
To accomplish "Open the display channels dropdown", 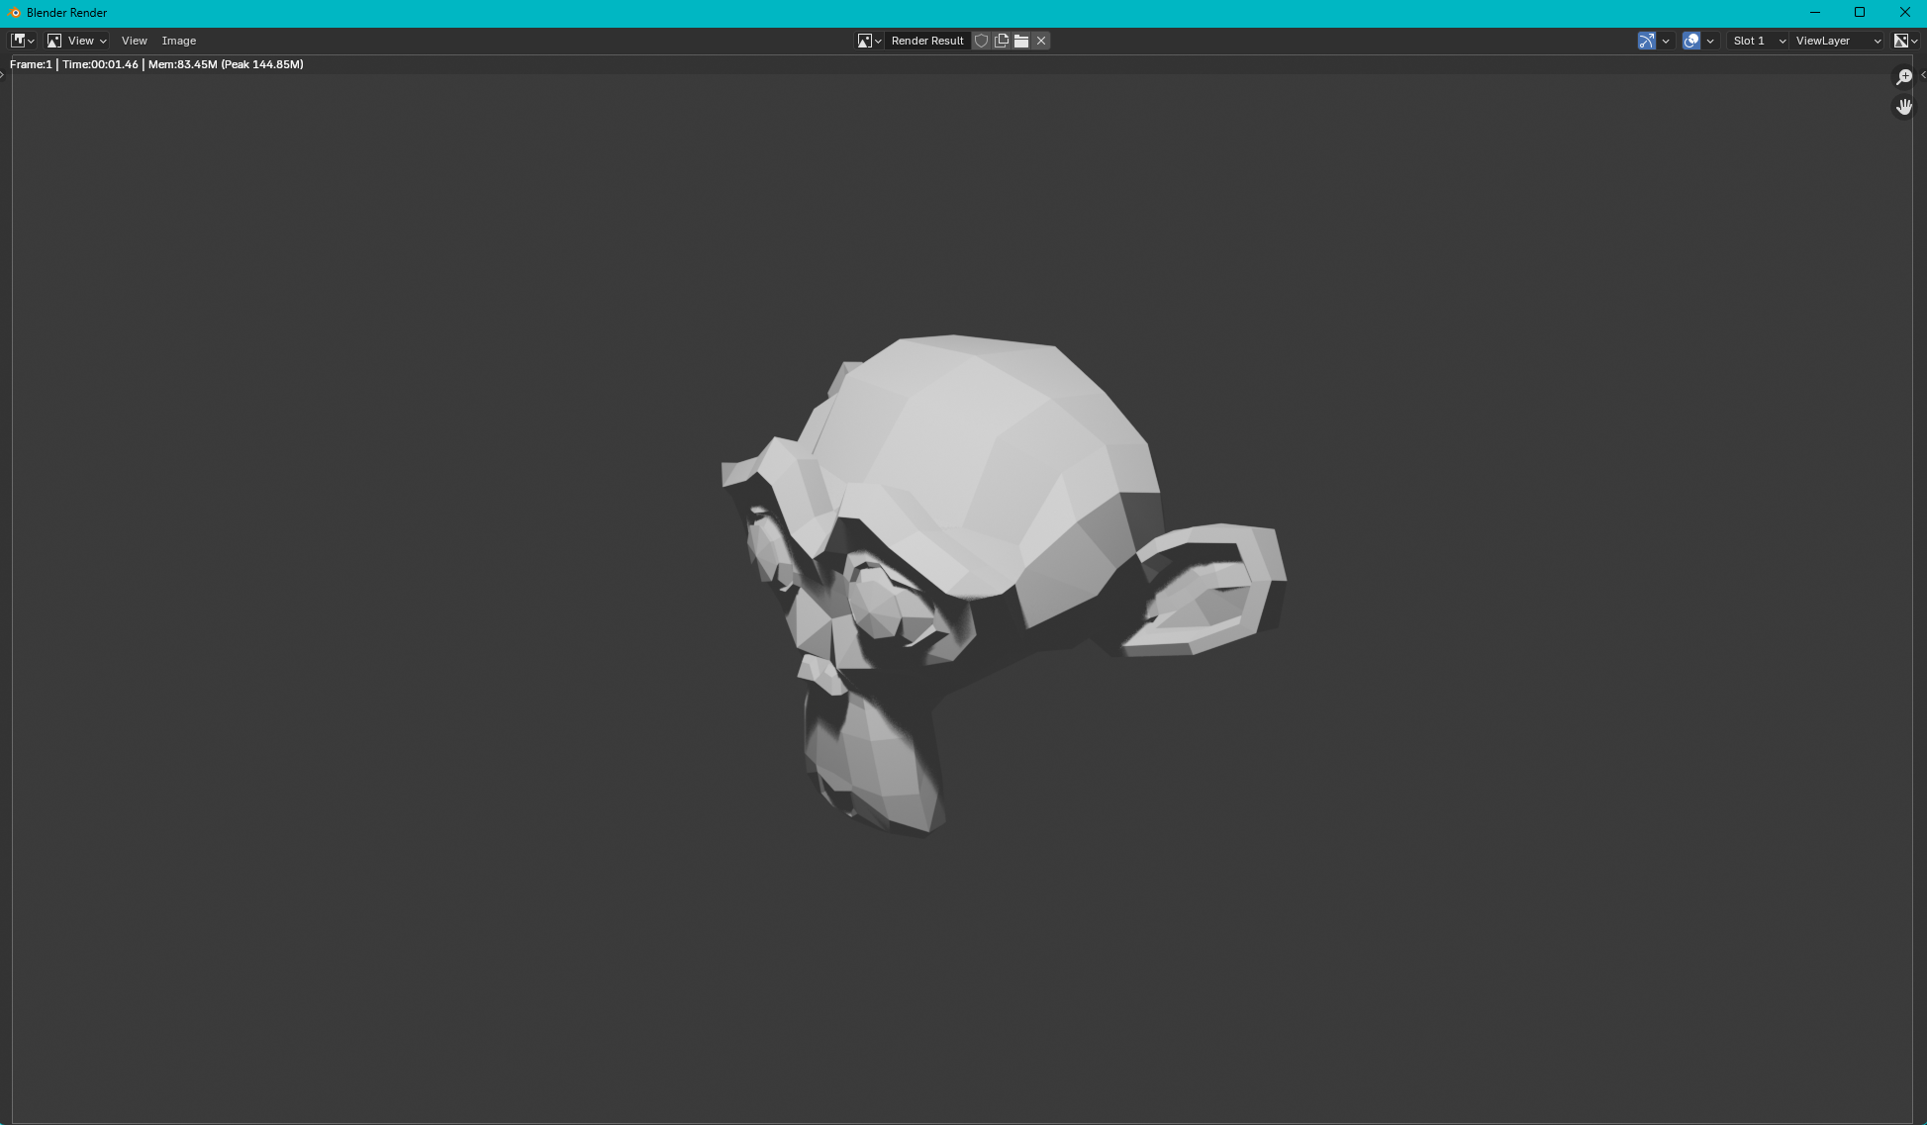I will coord(1905,41).
